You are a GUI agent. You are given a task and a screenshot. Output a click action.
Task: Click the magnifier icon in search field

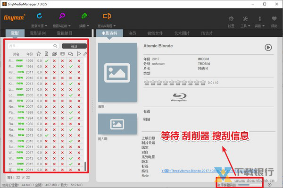(x=55, y=46)
